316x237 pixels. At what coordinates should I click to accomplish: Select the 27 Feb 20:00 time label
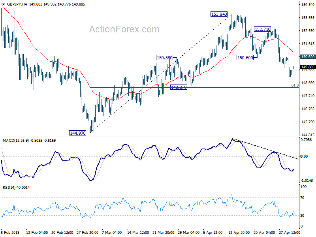pyautogui.click(x=87, y=232)
